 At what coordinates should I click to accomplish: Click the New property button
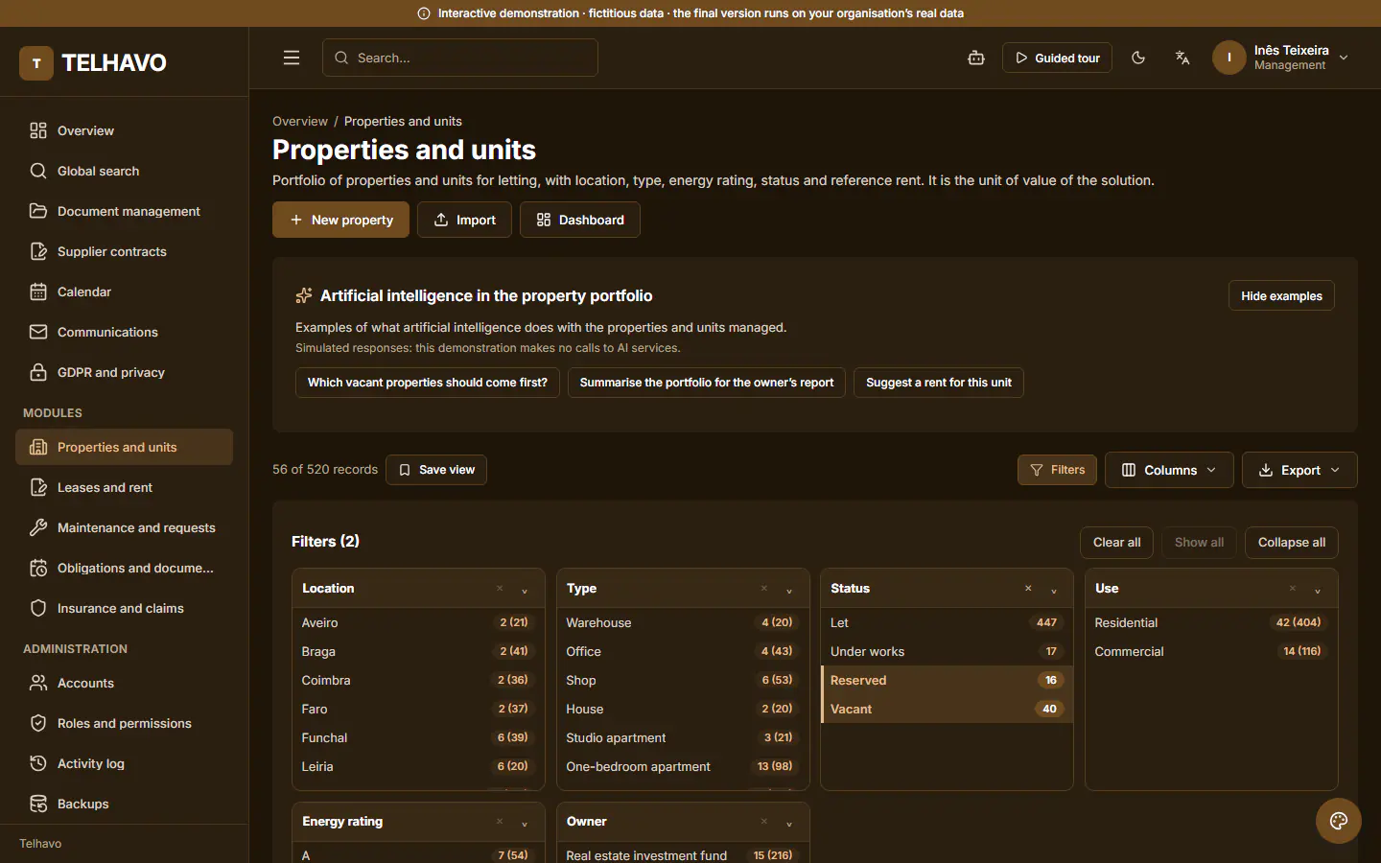coord(340,220)
